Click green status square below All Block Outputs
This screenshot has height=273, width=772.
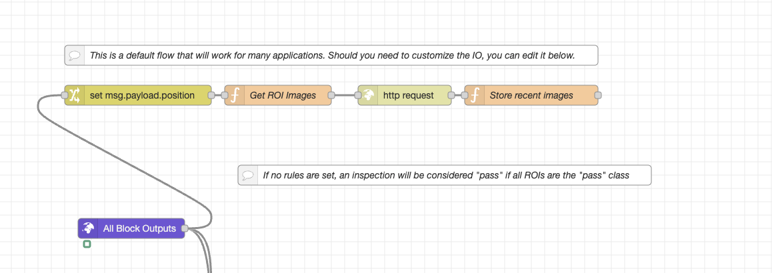point(87,244)
